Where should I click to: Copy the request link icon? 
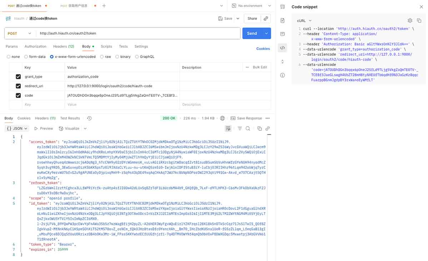click(266, 19)
